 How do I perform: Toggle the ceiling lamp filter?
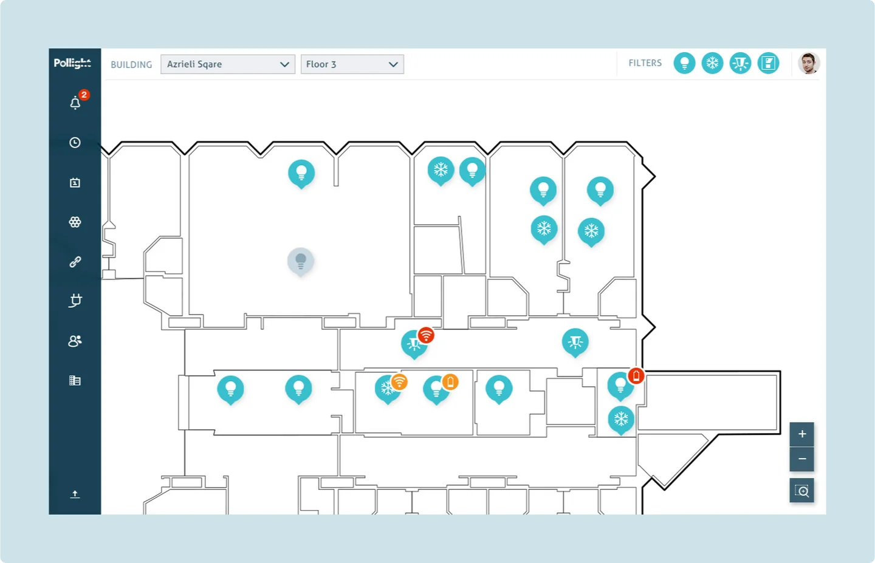740,63
